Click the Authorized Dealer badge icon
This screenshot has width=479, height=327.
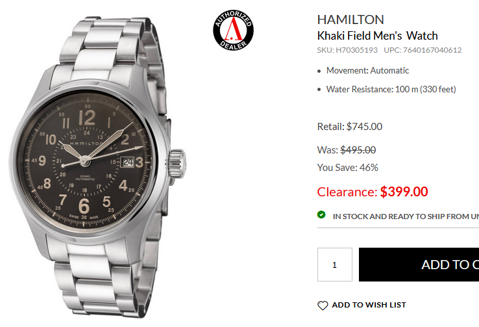pos(234,30)
